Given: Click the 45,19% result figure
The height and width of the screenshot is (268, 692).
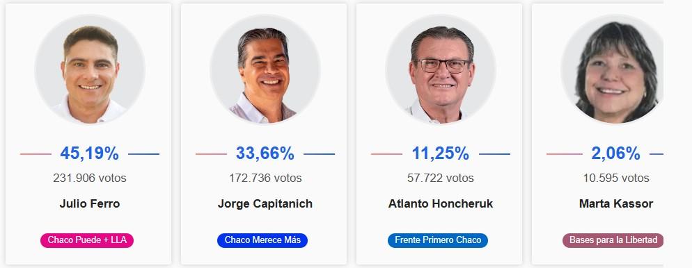Looking at the screenshot, I should tap(90, 153).
